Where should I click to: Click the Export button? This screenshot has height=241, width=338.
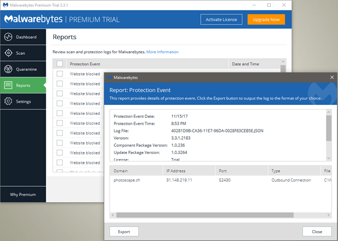[x=124, y=232]
